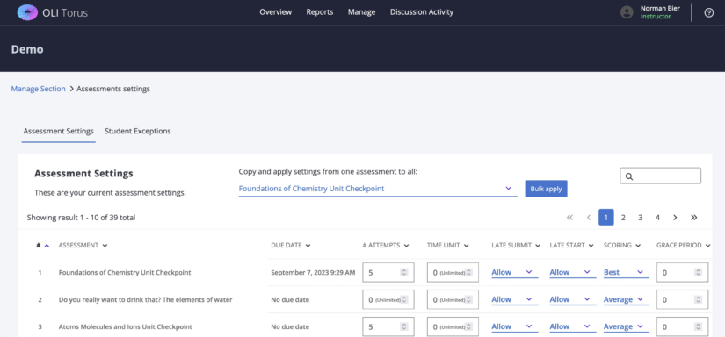Click attempts field for Atoms Molecules row
Image resolution: width=725 pixels, height=337 pixels.
coord(388,326)
